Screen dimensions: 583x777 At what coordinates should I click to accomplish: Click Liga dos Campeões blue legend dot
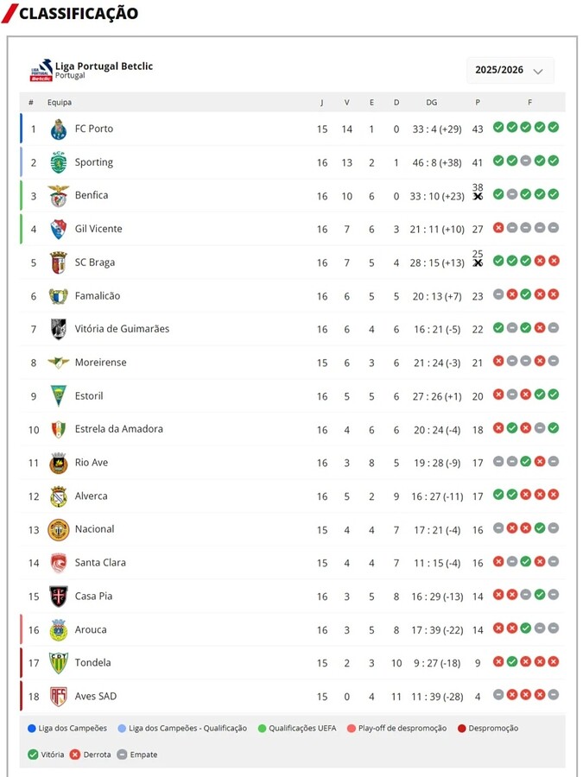(32, 729)
